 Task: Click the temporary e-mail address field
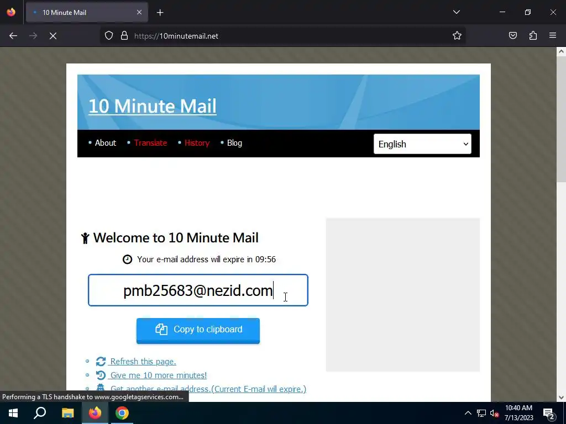point(198,290)
